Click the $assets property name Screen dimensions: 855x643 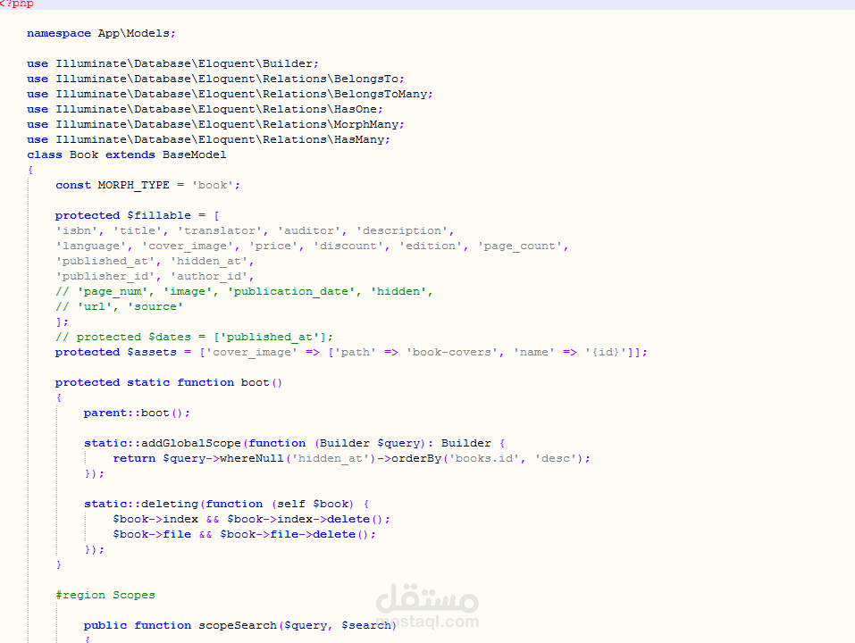click(152, 353)
